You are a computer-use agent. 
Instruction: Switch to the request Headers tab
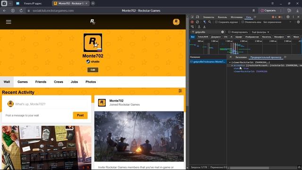241,57
